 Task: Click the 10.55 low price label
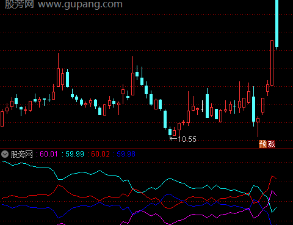point(187,139)
